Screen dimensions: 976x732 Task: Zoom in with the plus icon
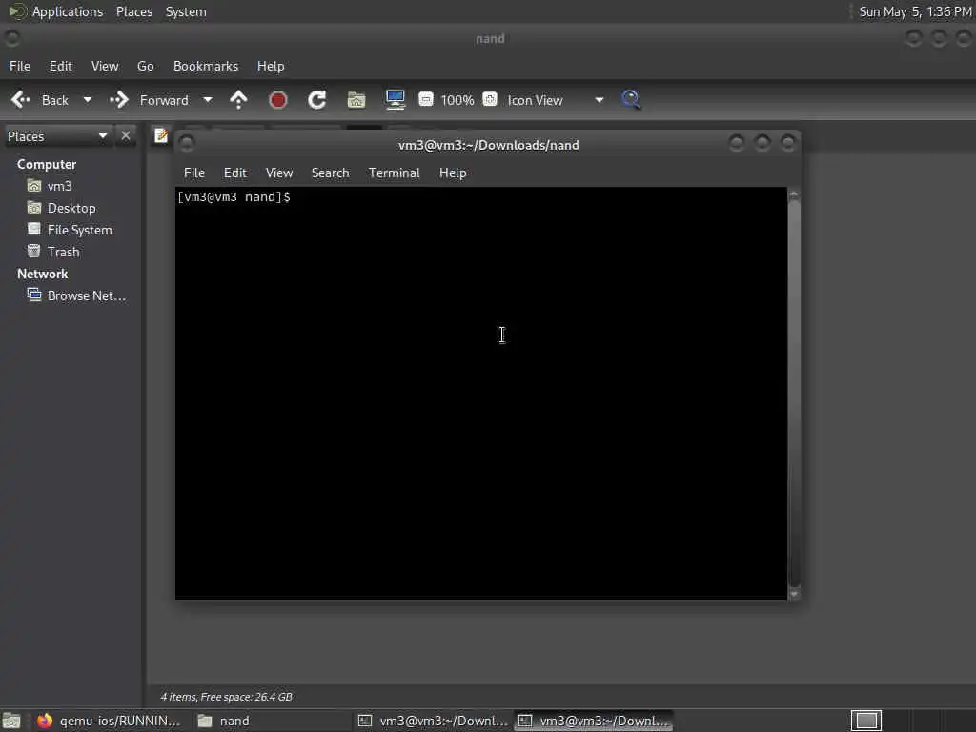pos(490,99)
